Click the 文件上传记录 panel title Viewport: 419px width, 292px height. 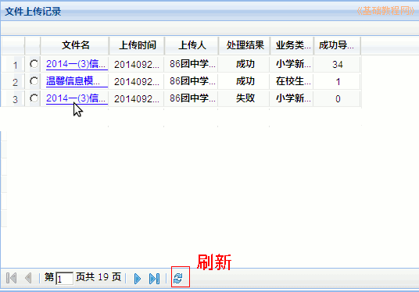[x=33, y=12]
